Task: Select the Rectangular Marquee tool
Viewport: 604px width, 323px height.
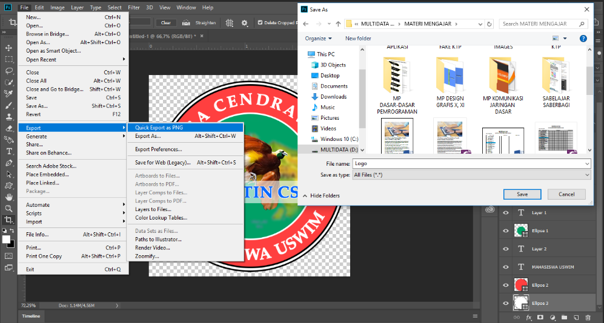Action: click(8, 60)
